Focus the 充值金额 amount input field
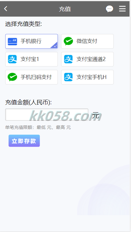Image resolution: width=131 pixels, height=232 pixels. click(x=47, y=114)
